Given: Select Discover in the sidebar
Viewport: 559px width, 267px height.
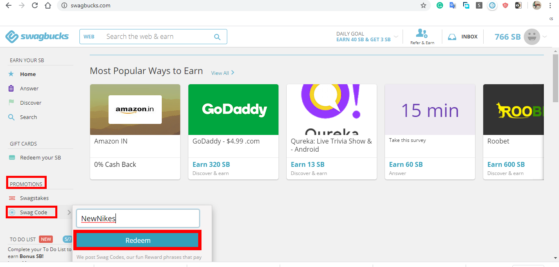Looking at the screenshot, I should click(x=31, y=103).
